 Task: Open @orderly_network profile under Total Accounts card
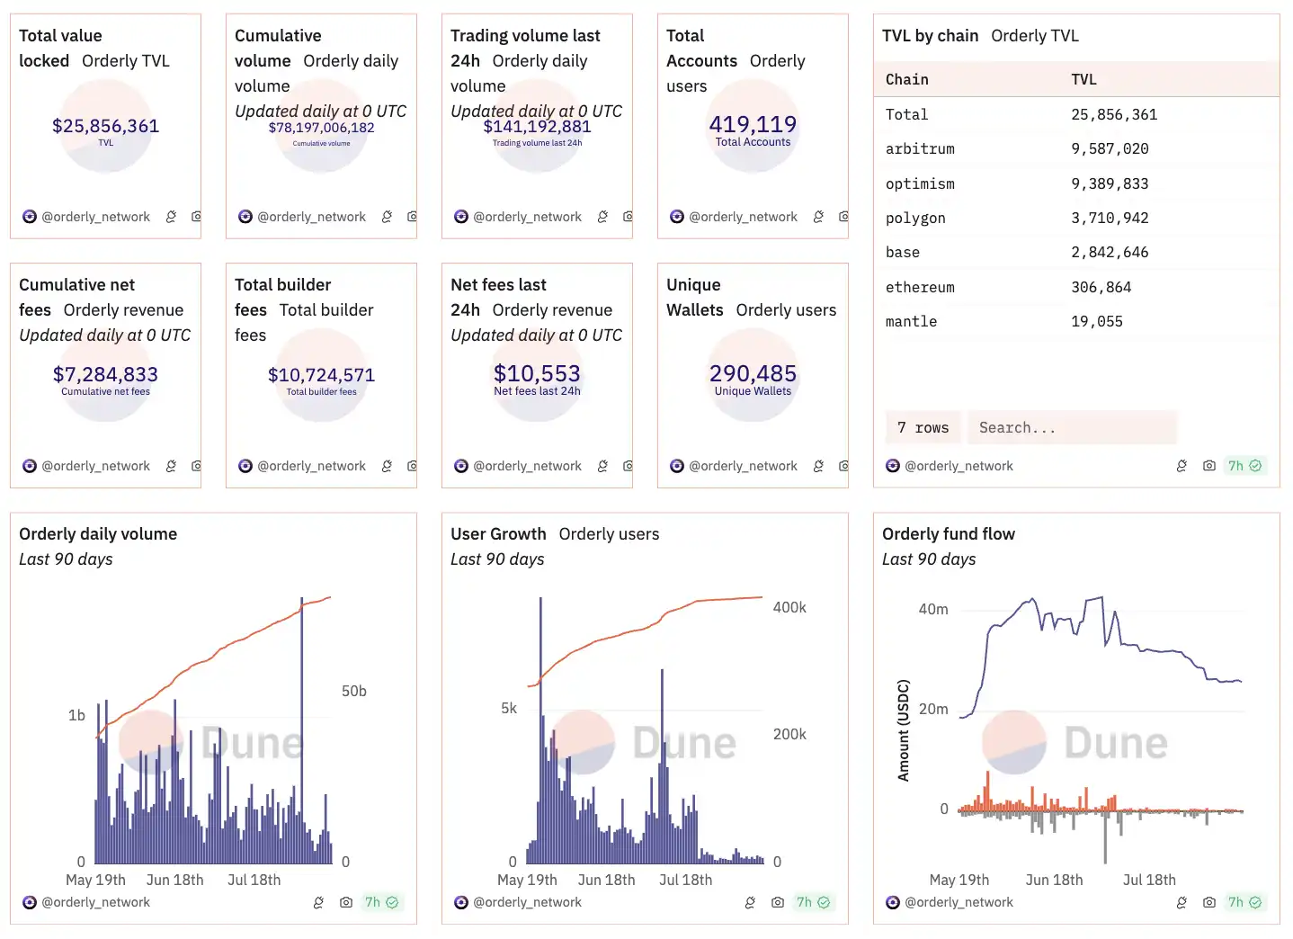[743, 217]
